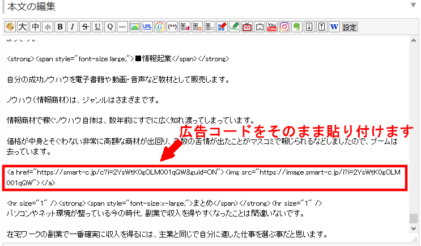
Task: Insert blockquote with Q button
Action: (x=110, y=27)
